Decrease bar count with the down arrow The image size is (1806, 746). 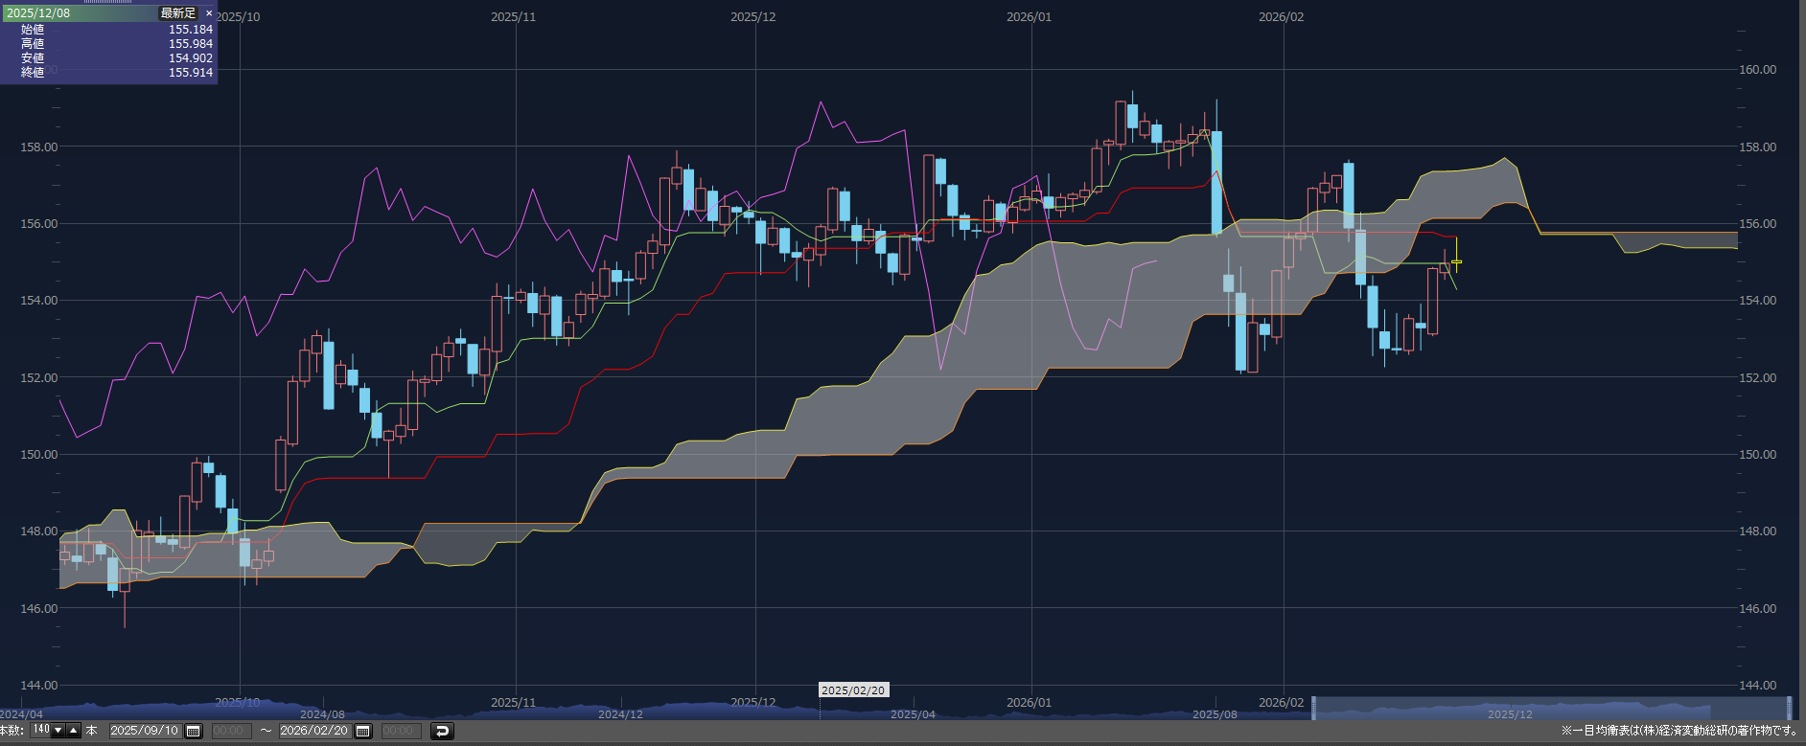tap(58, 731)
